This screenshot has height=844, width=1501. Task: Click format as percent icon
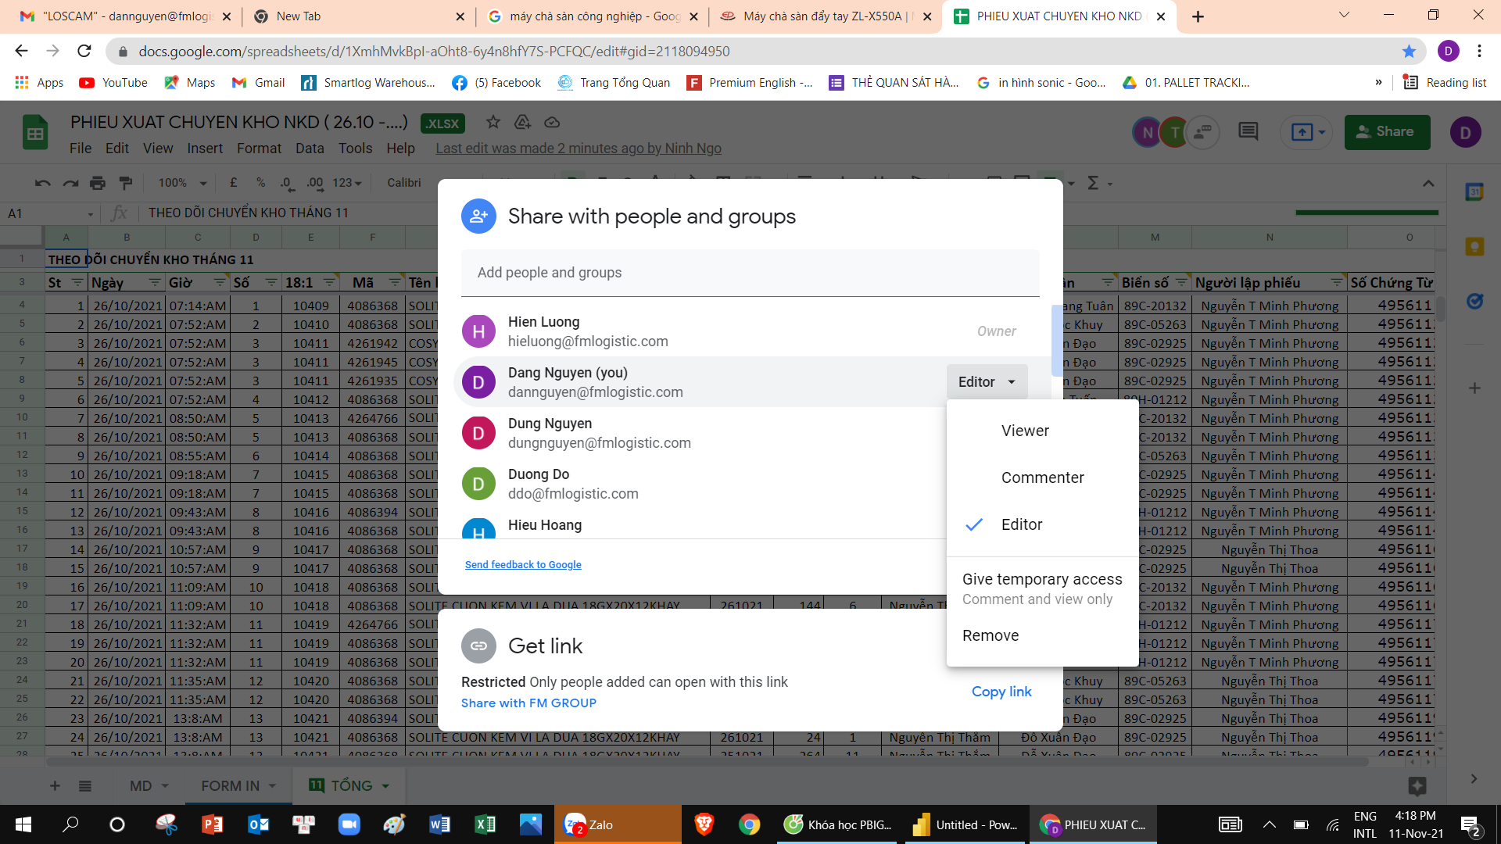260,183
